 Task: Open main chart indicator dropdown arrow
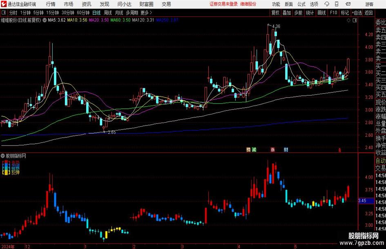tap(45, 20)
